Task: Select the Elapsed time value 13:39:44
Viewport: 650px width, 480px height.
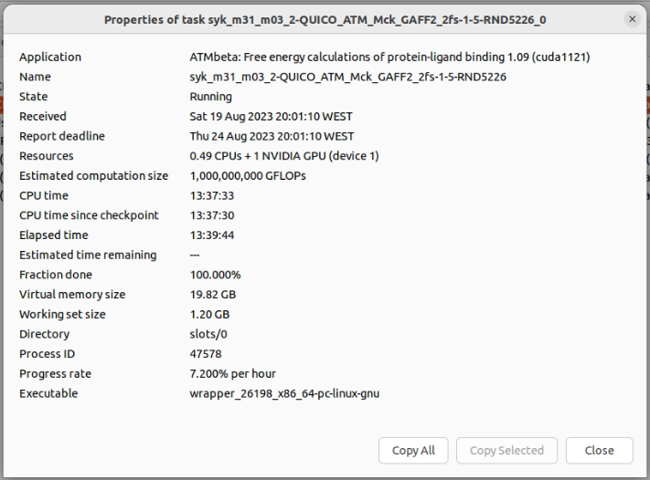Action: coord(209,235)
